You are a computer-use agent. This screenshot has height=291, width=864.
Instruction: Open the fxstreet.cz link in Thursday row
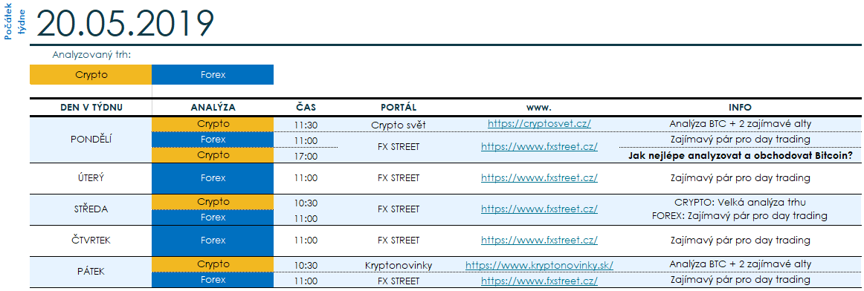(x=539, y=241)
